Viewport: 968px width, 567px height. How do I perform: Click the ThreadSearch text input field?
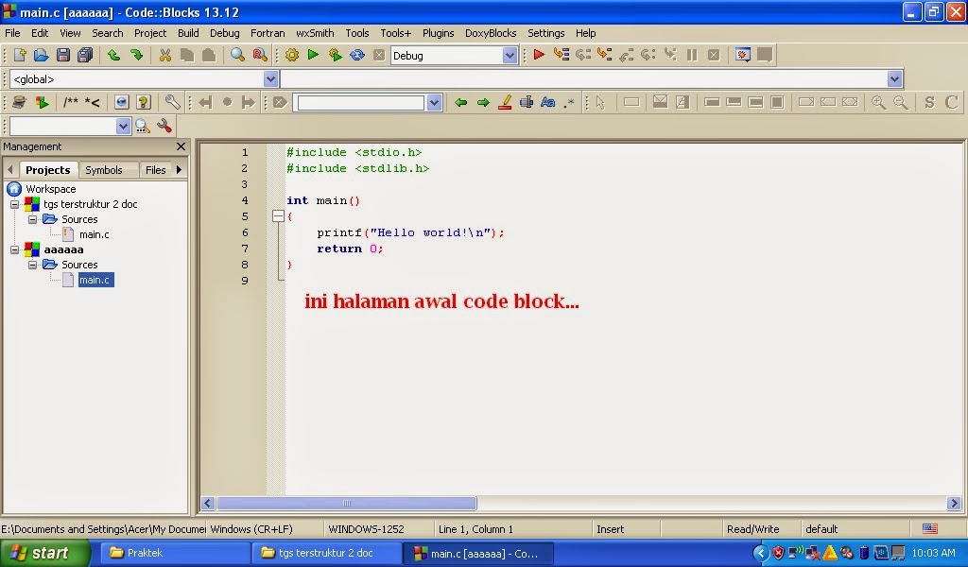(x=63, y=126)
